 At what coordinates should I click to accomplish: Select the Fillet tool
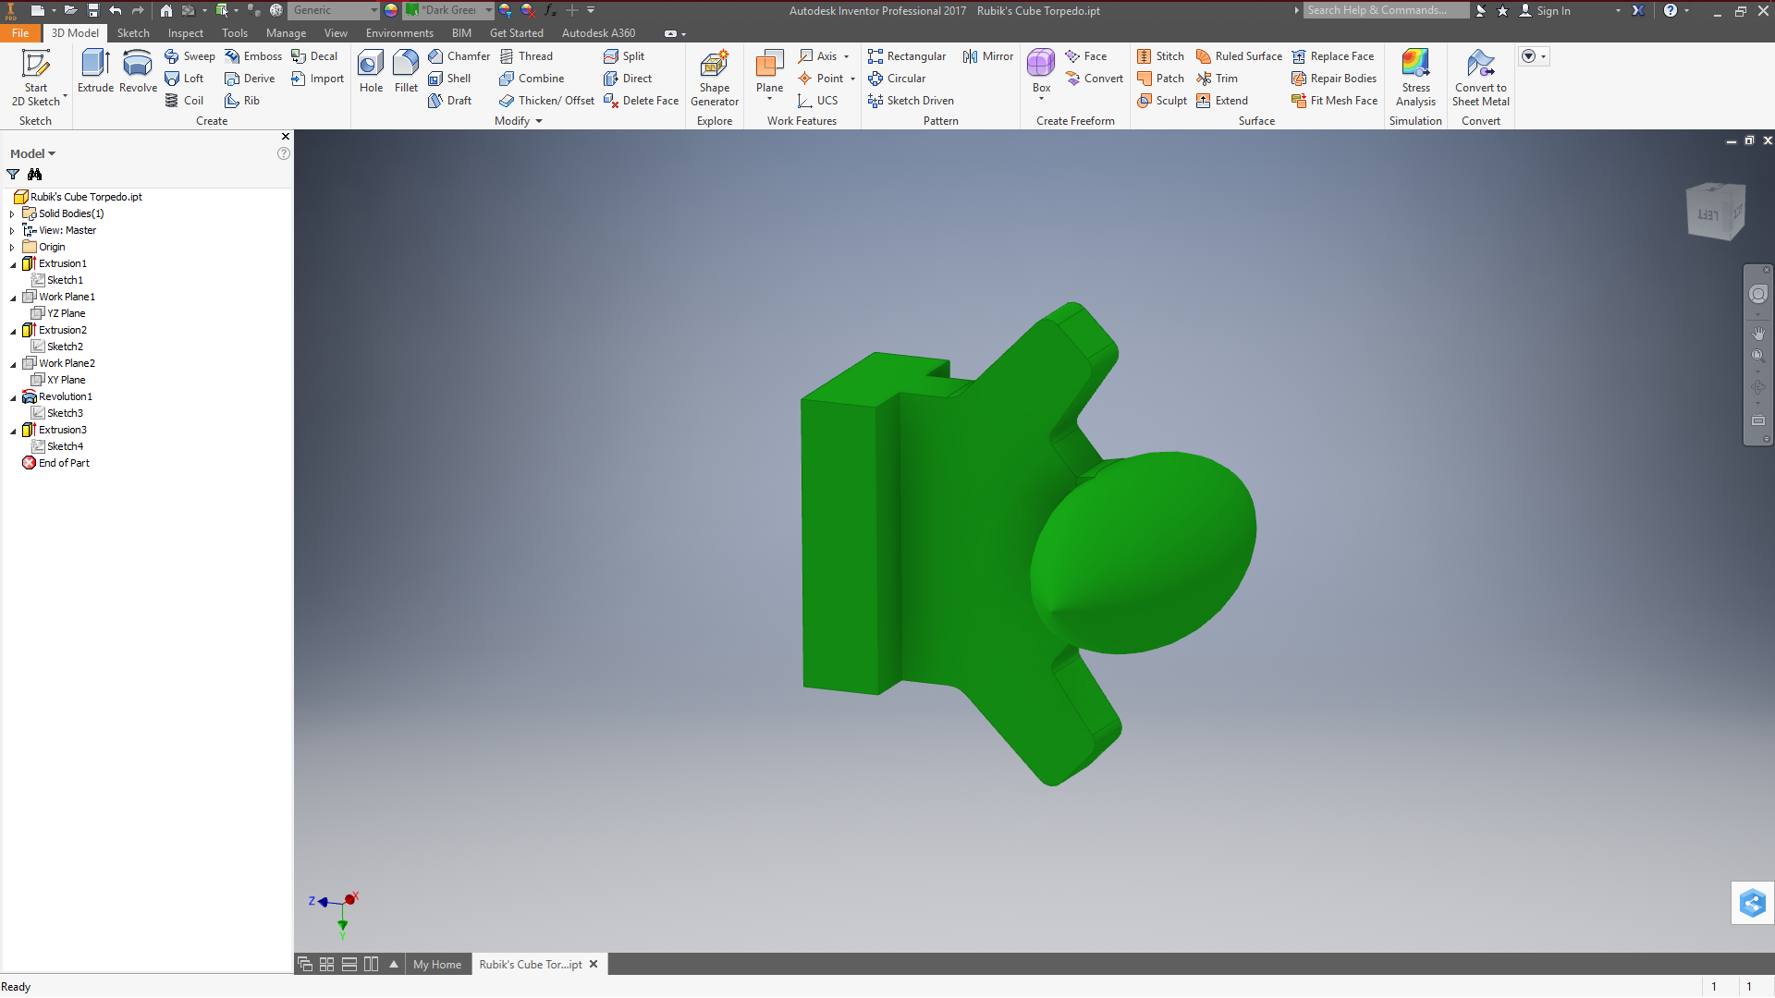tap(406, 71)
